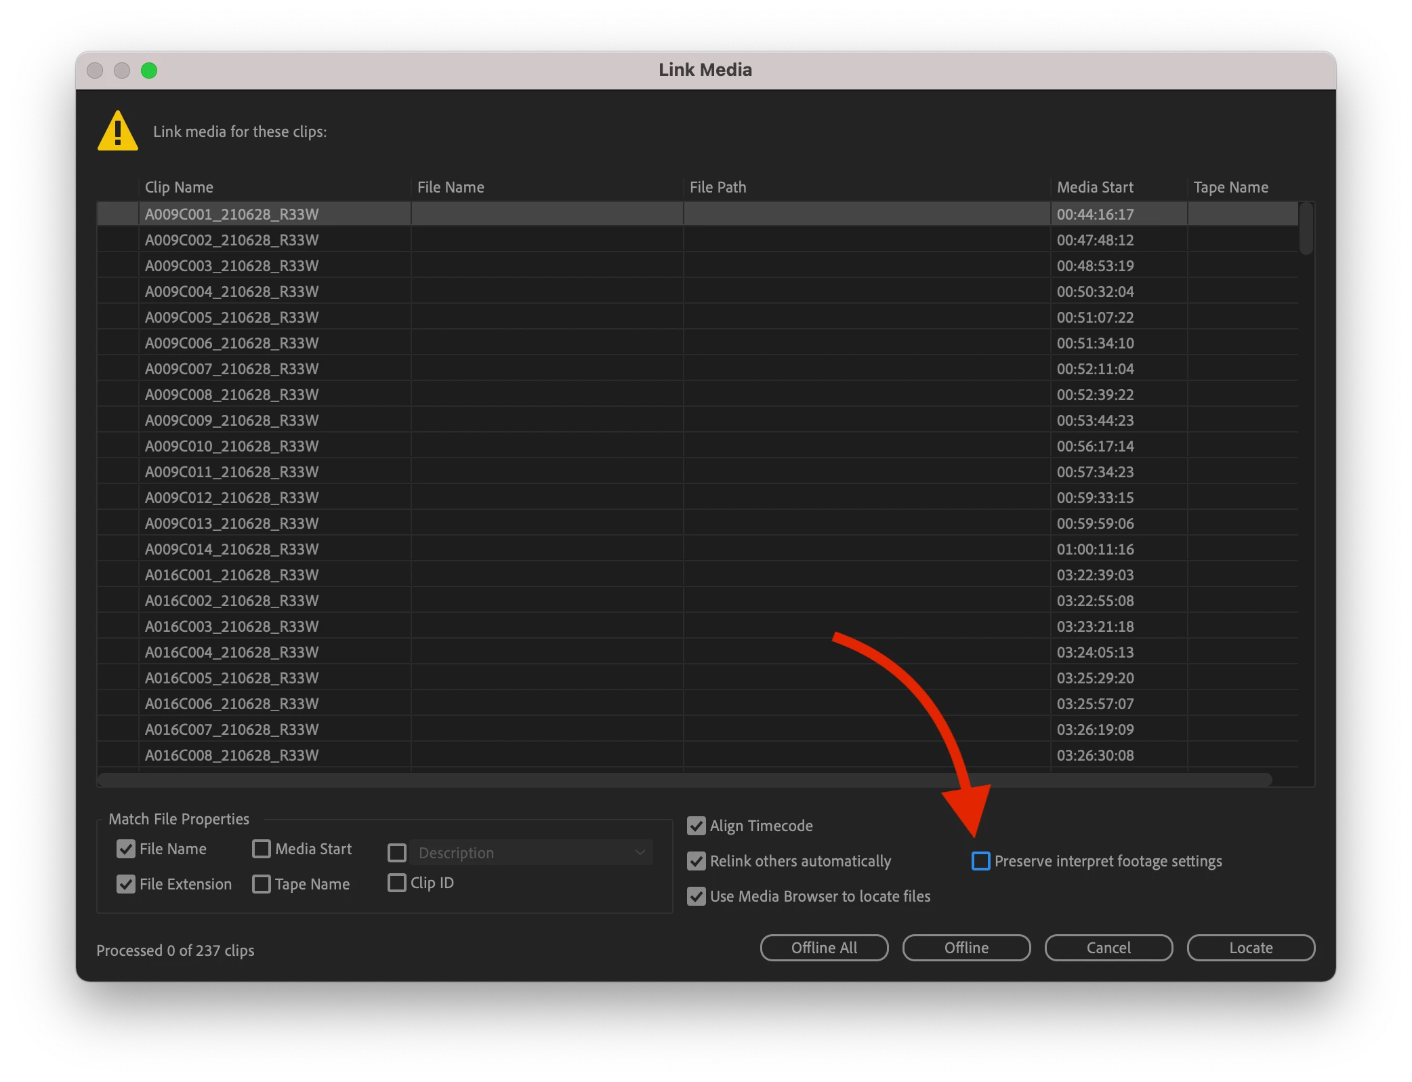Uncheck Align Timecode option
Screen dimensions: 1412x1082
(697, 826)
